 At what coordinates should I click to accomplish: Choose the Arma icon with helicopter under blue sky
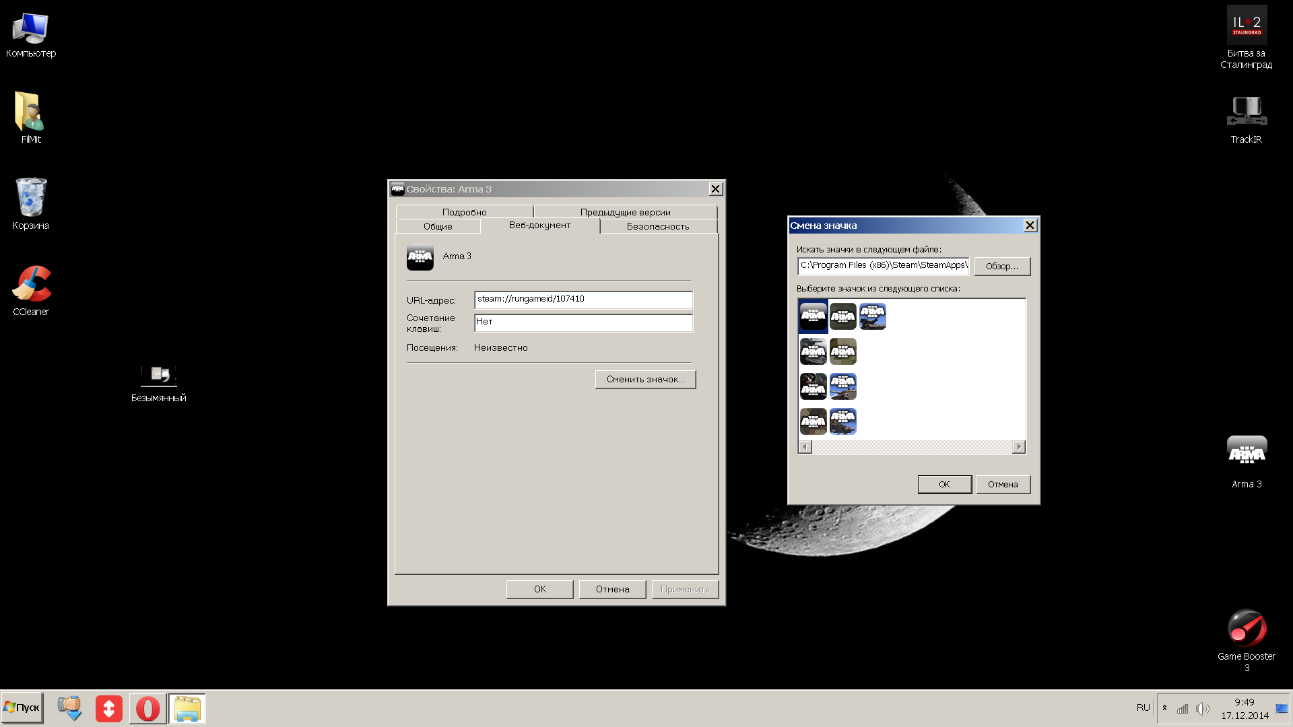pyautogui.click(x=842, y=421)
